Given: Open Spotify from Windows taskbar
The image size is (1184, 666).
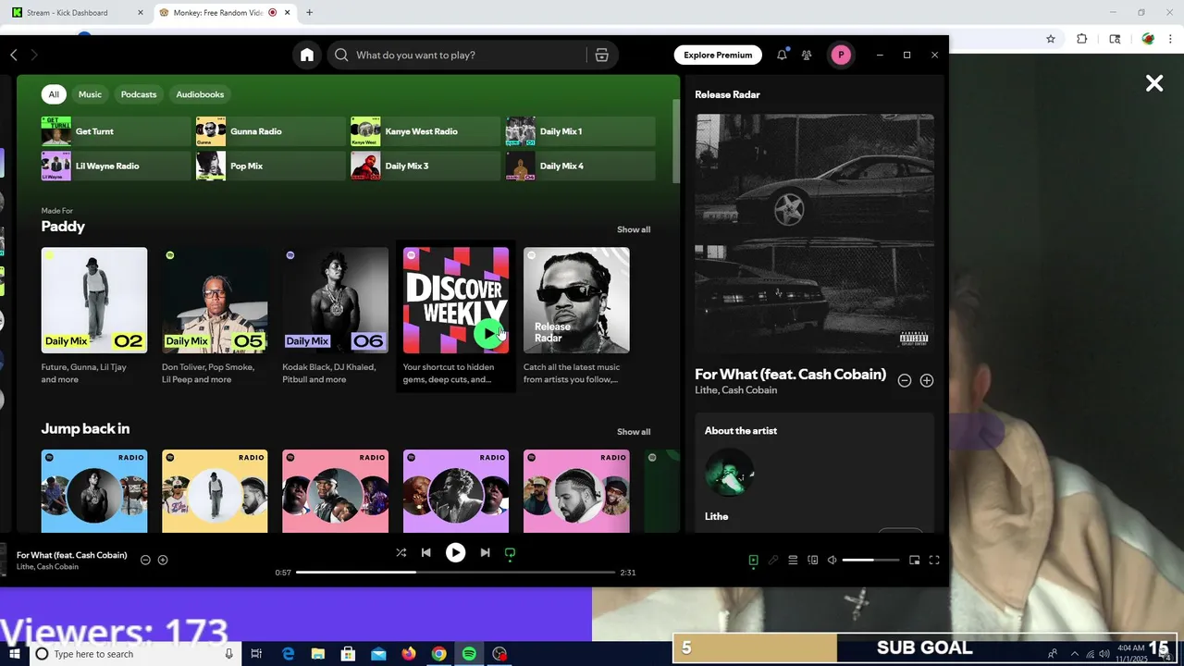Looking at the screenshot, I should point(469,654).
